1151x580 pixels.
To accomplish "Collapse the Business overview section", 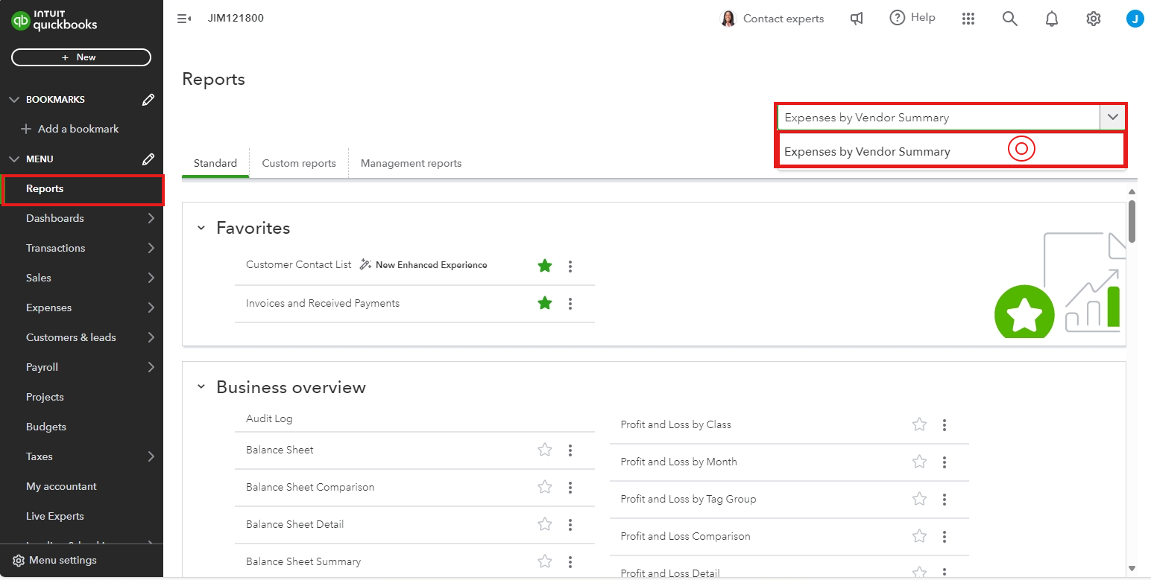I will 201,387.
